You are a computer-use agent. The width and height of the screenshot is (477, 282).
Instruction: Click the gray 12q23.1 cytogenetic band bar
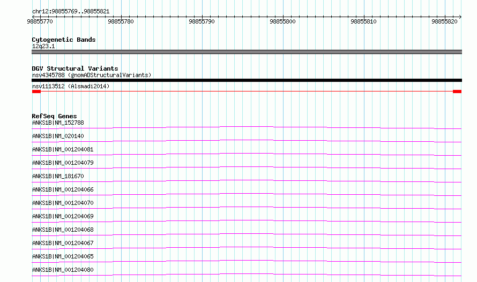[x=247, y=52]
